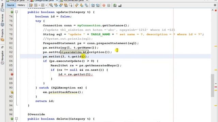Viewport: 218px width, 122px height.
Task: Shift line left icon
Action: point(93,5)
